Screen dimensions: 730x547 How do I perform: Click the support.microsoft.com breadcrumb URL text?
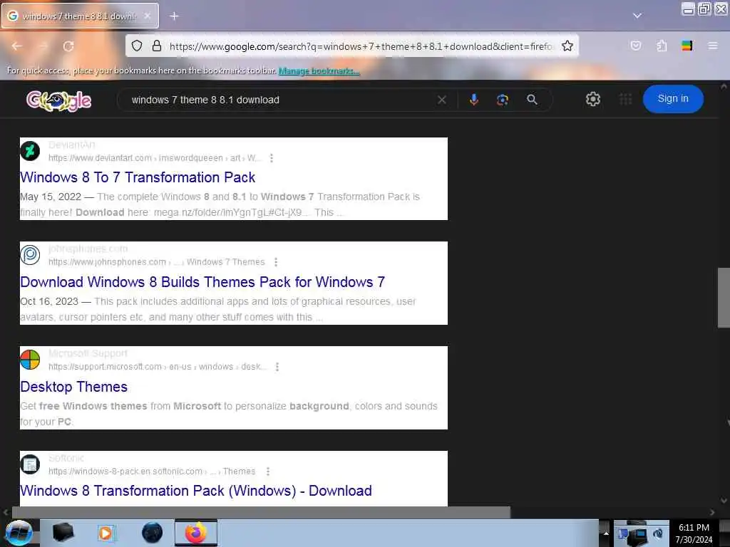point(158,367)
